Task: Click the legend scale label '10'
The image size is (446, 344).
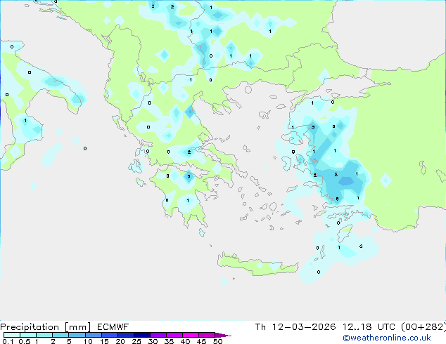Action: (88, 341)
